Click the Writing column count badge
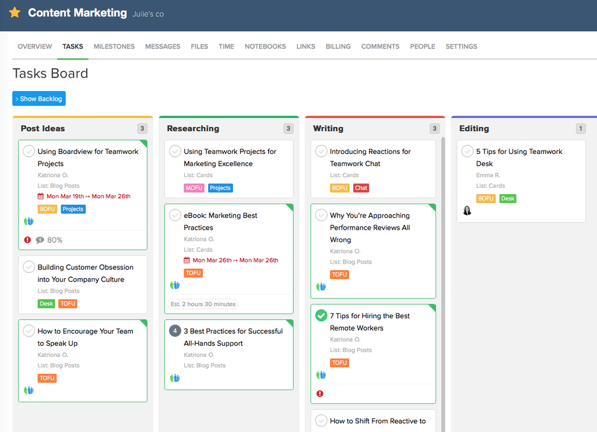The image size is (597, 432). 434,128
